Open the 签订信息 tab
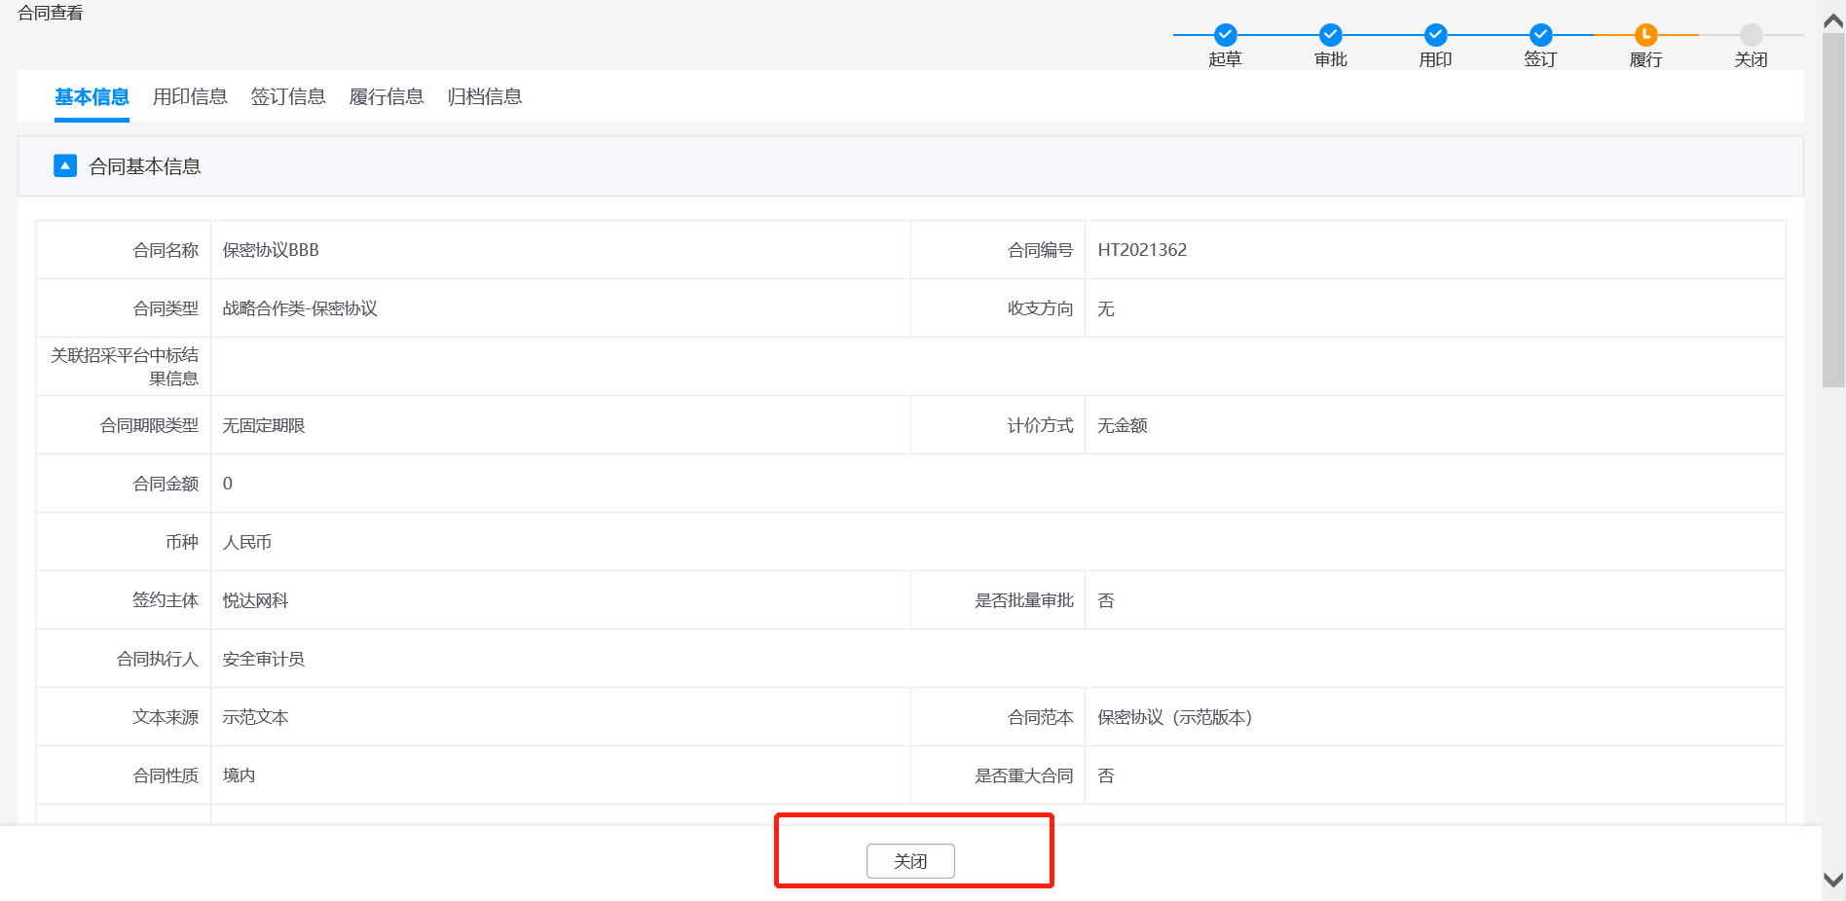 click(288, 96)
